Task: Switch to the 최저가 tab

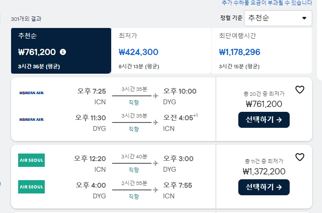Action: pos(161,51)
